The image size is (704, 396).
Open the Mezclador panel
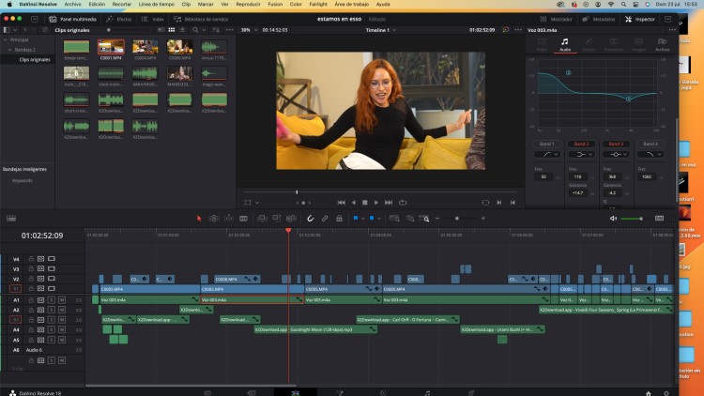click(557, 20)
